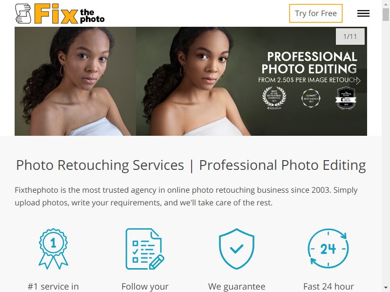Click the 'We guarantee' label
Image resolution: width=390 pixels, height=292 pixels.
(x=236, y=287)
